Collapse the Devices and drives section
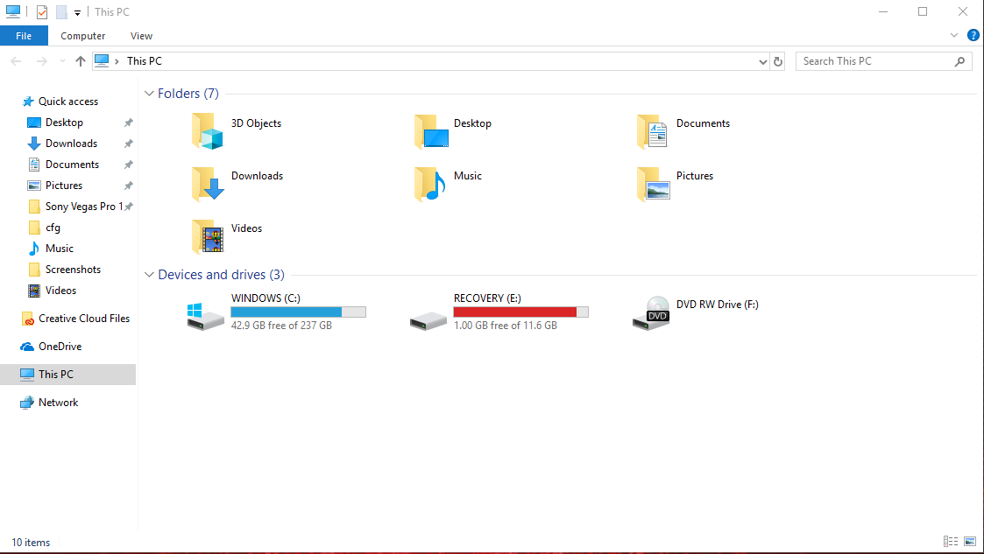 pyautogui.click(x=149, y=274)
